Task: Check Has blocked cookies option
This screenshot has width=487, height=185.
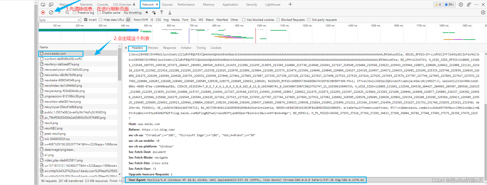Action: 244,20
